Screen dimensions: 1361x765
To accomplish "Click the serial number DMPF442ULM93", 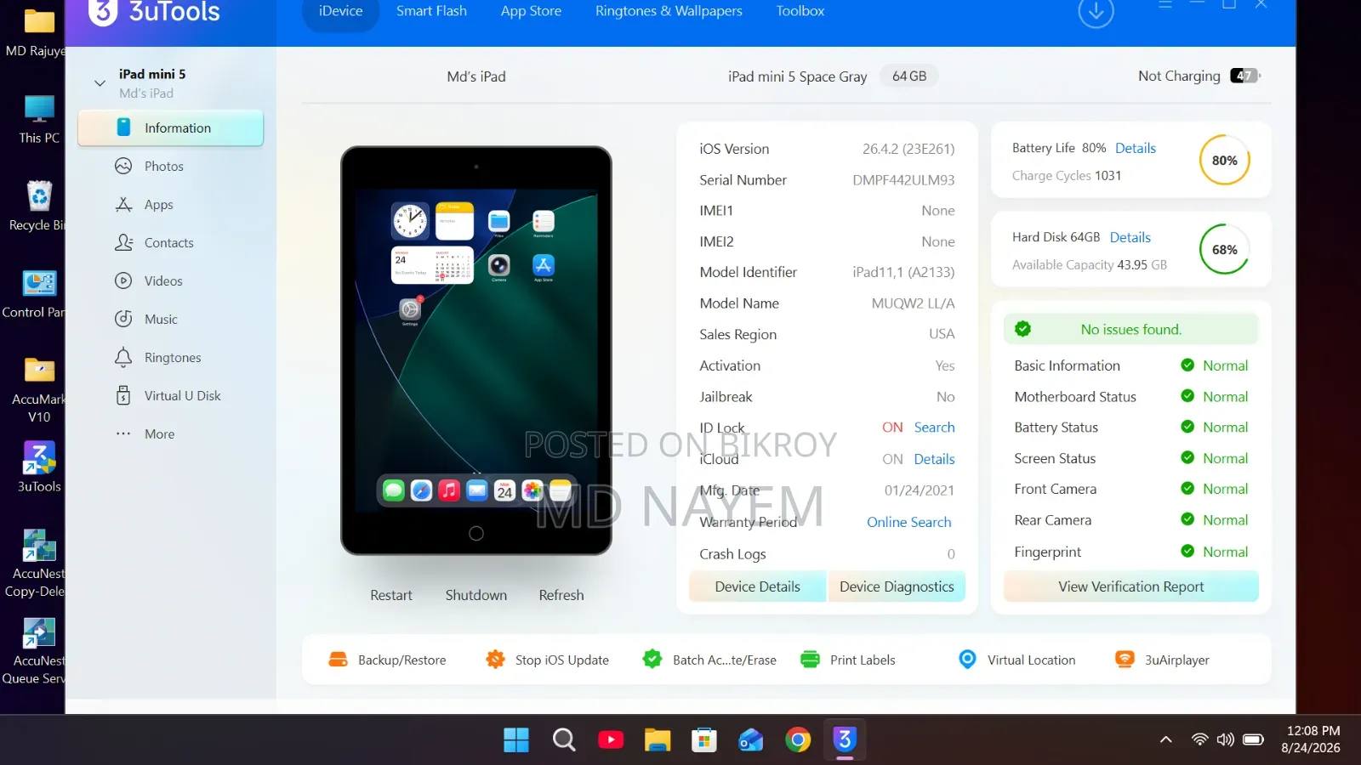I will point(903,180).
